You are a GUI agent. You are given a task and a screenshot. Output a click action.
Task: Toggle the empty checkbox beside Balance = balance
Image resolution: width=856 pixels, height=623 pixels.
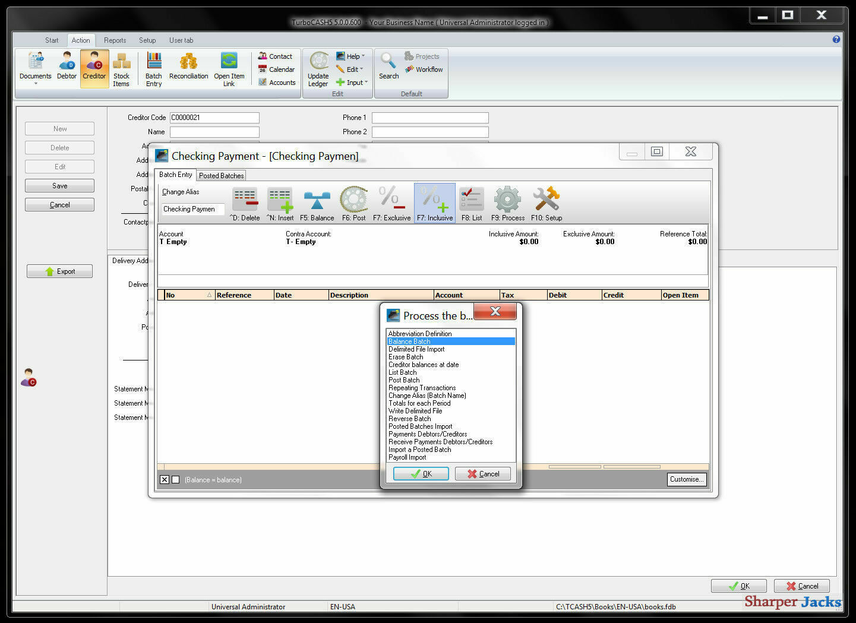tap(175, 480)
